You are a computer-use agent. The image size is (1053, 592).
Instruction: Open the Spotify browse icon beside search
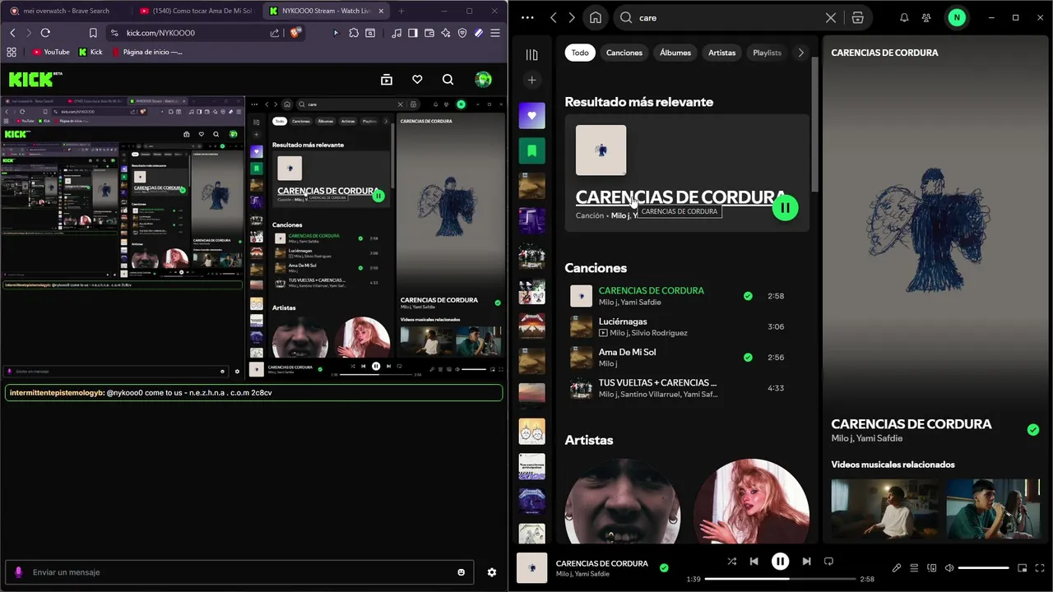(x=857, y=17)
